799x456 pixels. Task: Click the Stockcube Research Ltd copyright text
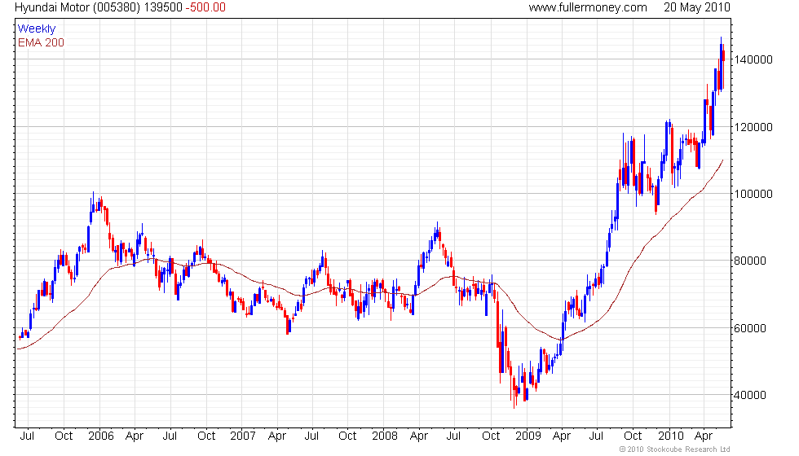click(675, 449)
